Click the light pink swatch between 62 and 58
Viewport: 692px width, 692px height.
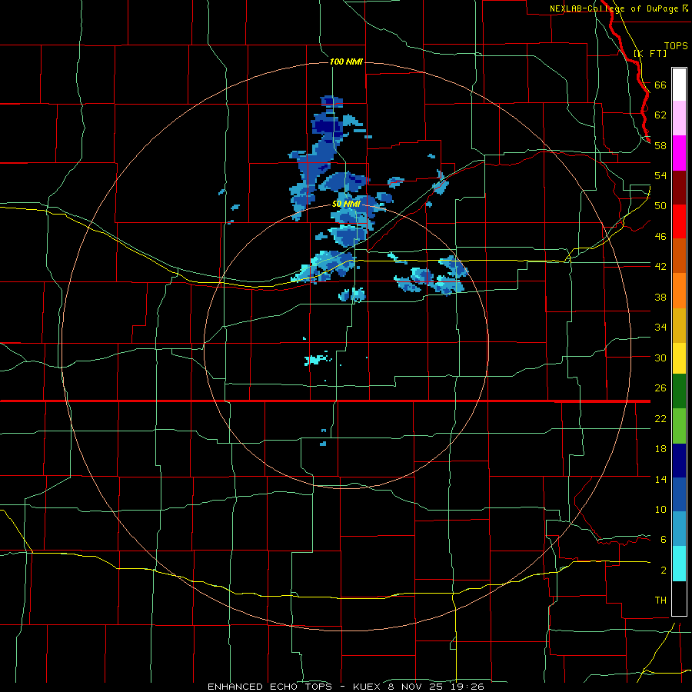(x=679, y=118)
